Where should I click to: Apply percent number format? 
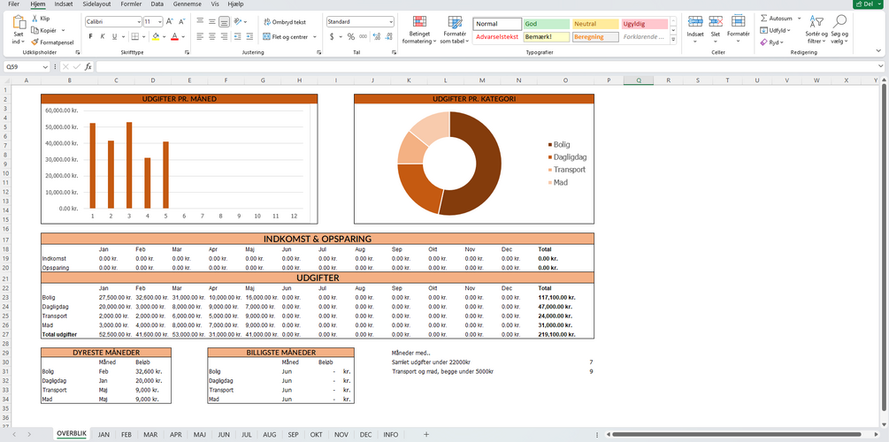click(x=351, y=36)
